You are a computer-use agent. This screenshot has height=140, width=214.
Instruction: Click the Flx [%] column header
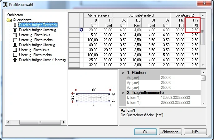tap(178, 23)
